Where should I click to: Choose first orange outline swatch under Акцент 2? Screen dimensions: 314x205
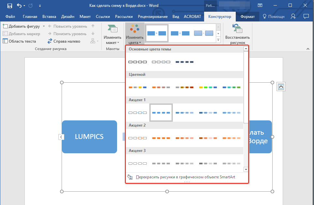click(x=137, y=138)
